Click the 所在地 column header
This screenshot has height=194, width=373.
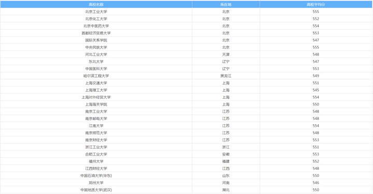tap(226, 5)
